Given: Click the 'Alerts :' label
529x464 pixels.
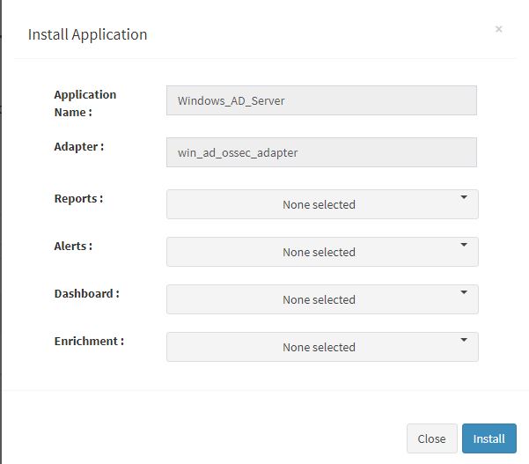Looking at the screenshot, I should [x=73, y=246].
